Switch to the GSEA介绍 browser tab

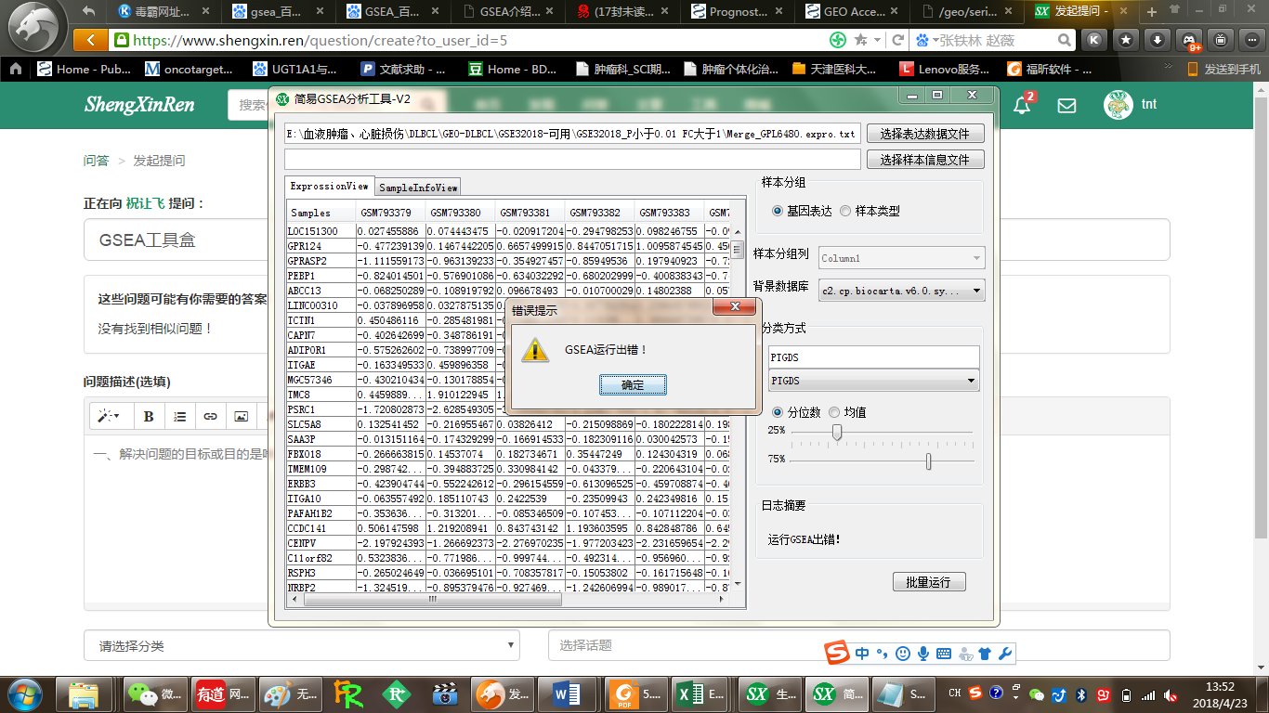click(x=512, y=12)
